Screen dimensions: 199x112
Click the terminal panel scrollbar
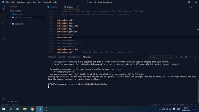pyautogui.click(x=198, y=91)
